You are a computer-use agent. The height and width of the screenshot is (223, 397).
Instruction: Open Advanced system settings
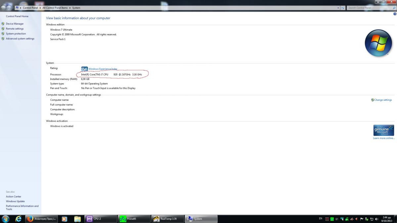[20, 39]
